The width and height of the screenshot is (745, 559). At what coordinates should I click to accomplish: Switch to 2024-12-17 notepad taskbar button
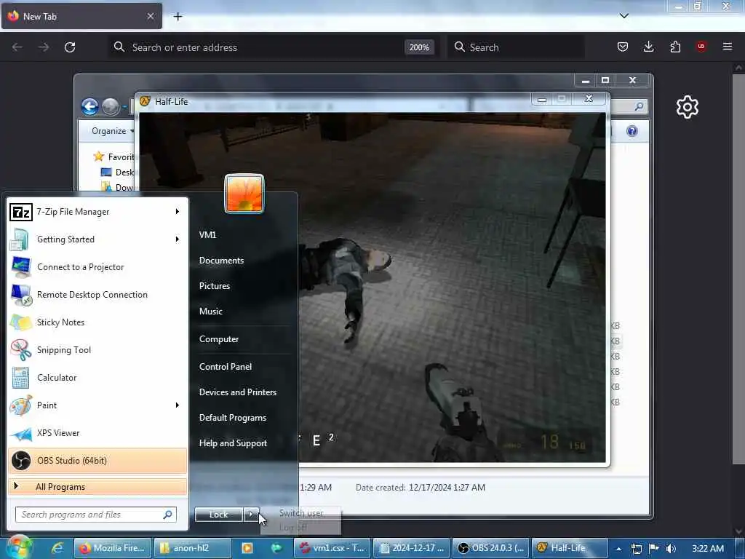click(412, 548)
